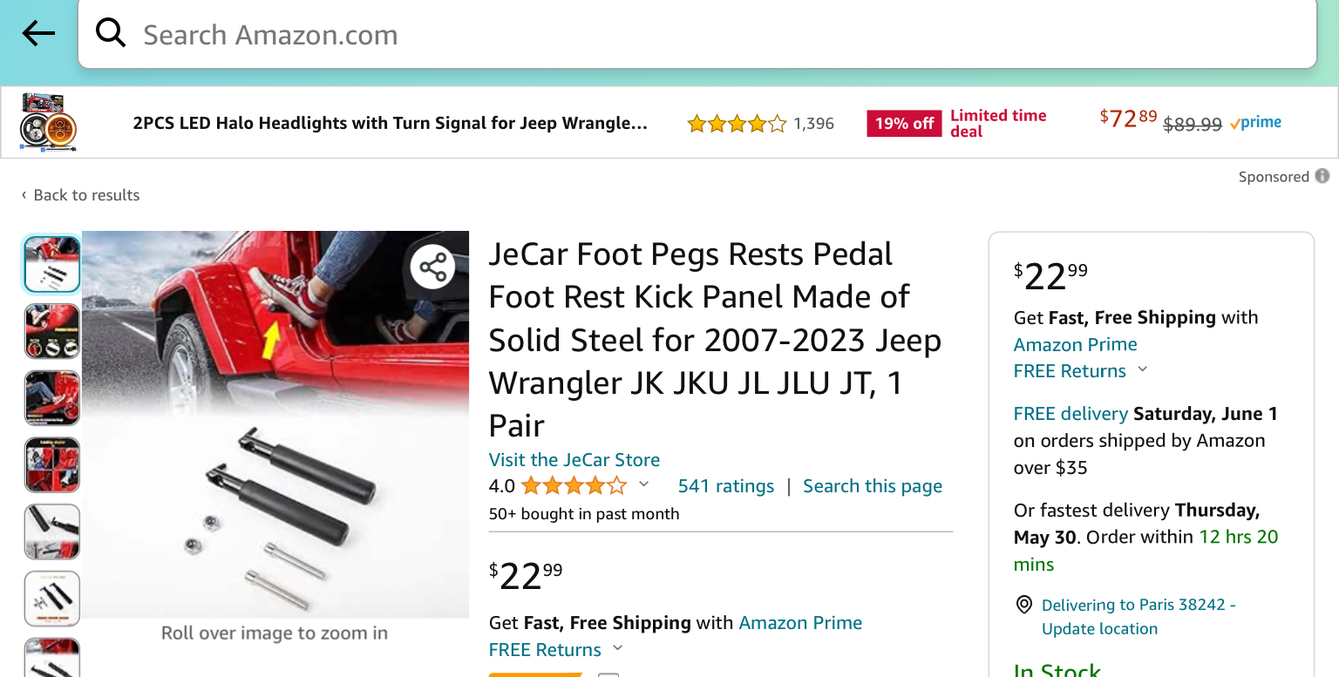Expand the 4.0 star rating dropdown

click(x=644, y=484)
